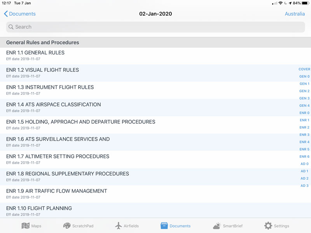Viewport: 311px width, 233px height.
Task: Open the Maps tab icon
Action: click(25, 226)
